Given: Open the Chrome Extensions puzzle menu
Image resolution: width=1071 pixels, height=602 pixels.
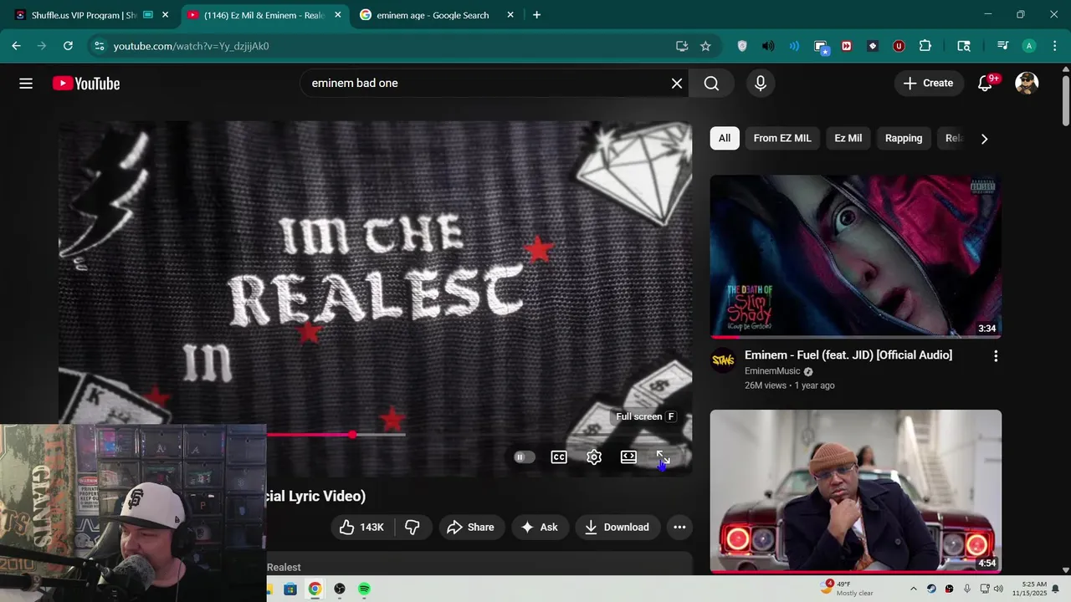Looking at the screenshot, I should (925, 46).
